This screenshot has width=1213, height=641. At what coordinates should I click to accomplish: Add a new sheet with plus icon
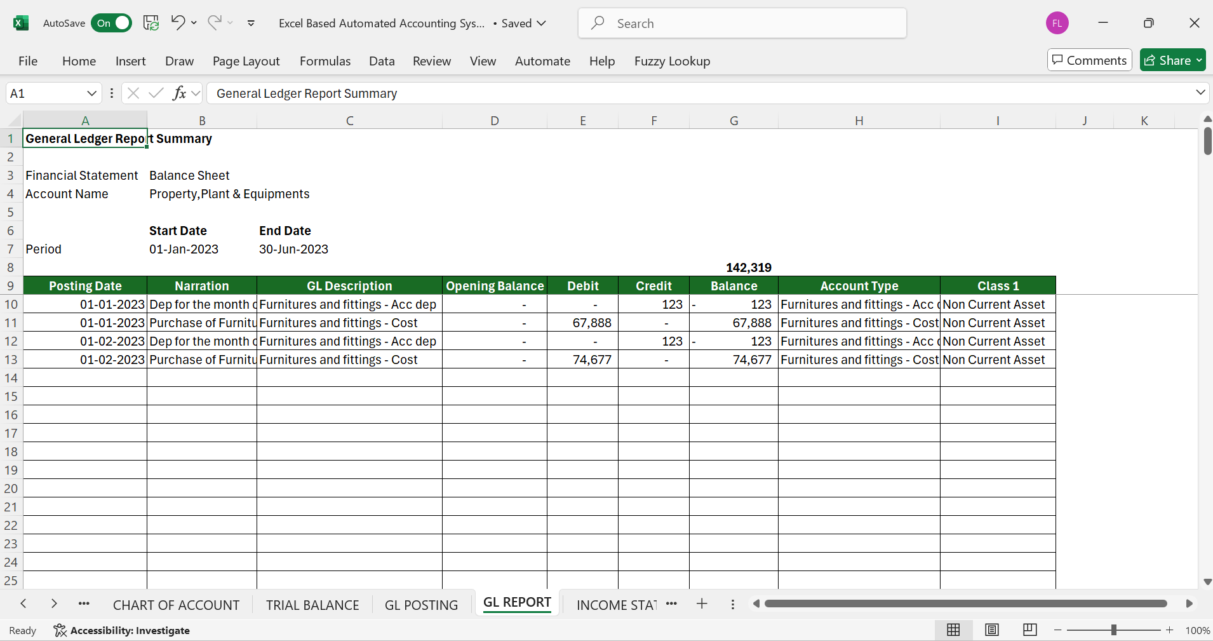(702, 604)
